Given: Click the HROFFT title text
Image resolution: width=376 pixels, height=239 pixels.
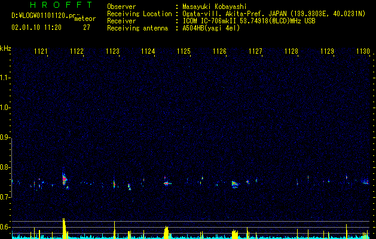Looking at the screenshot, I should point(62,5).
